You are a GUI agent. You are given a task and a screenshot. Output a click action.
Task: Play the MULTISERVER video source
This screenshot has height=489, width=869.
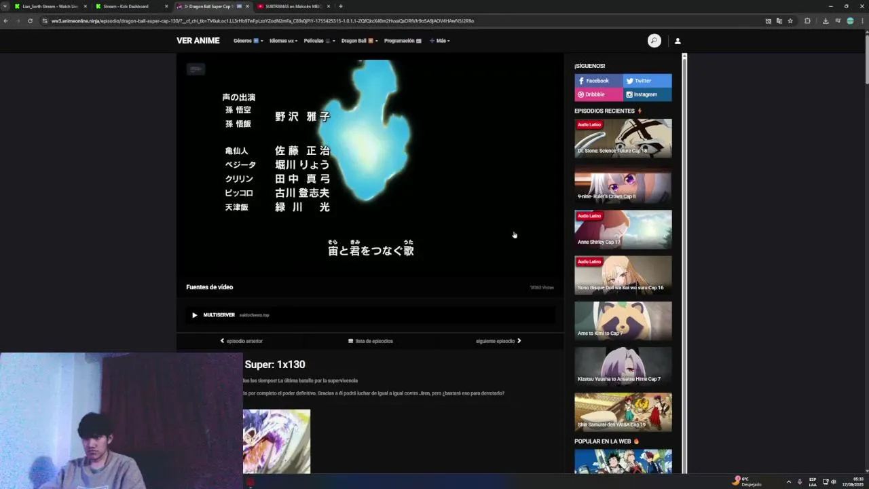[370, 315]
